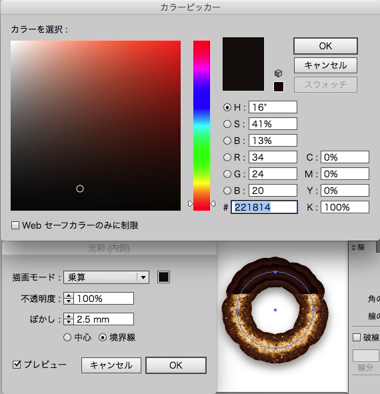The width and height of the screenshot is (380, 394).
Task: Click the H field showing 16°
Action: 273,107
